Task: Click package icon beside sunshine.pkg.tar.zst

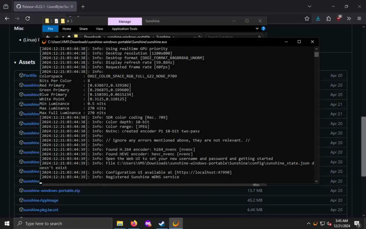Action: click(x=21, y=210)
